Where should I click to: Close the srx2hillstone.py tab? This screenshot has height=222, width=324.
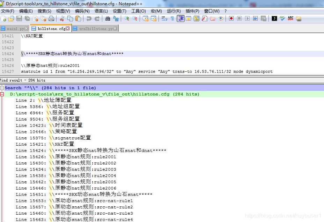pyautogui.click(x=115, y=29)
